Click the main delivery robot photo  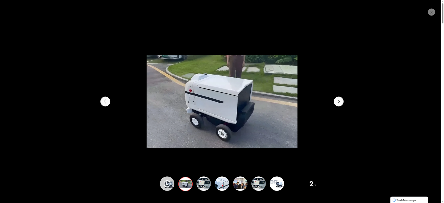coord(222,101)
